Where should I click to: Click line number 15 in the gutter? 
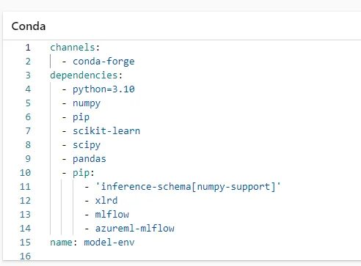(25, 243)
